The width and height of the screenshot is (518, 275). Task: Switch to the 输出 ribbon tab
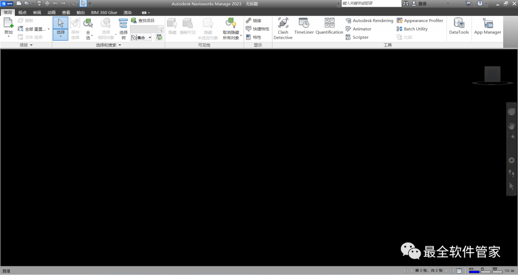pyautogui.click(x=81, y=12)
